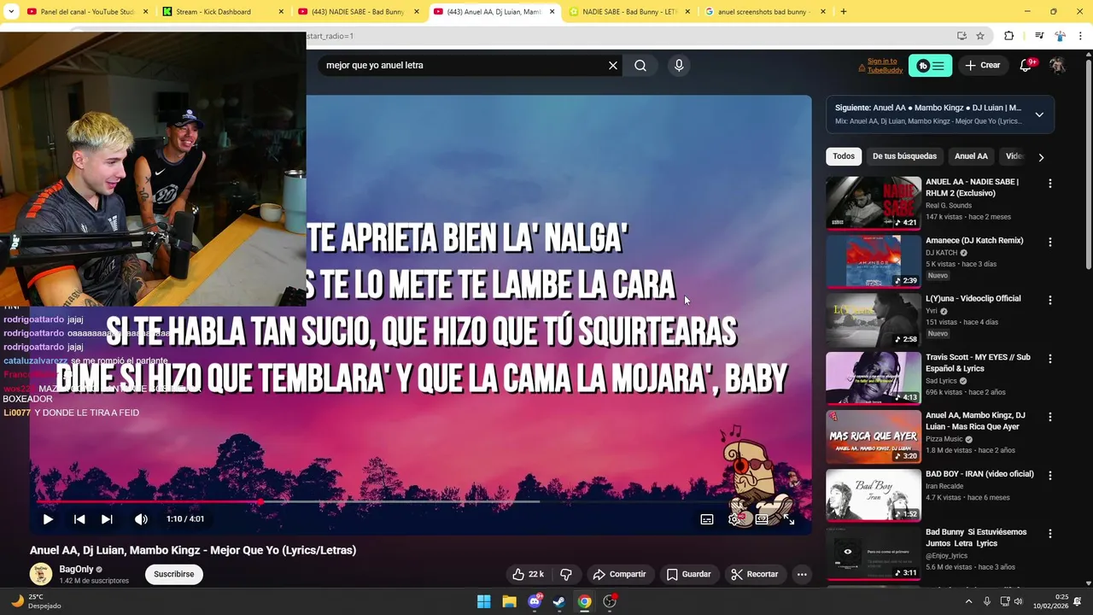
Task: Switch to '(443) NADIE SABE - Bad Bunny' tab
Action: click(358, 12)
